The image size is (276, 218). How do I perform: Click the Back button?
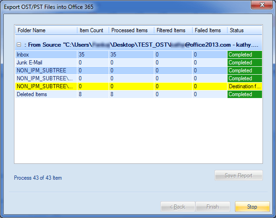pyautogui.click(x=178, y=206)
